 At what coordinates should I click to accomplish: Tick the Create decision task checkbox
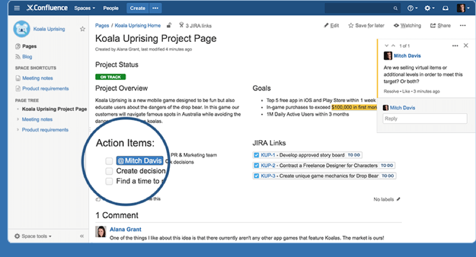(x=109, y=171)
